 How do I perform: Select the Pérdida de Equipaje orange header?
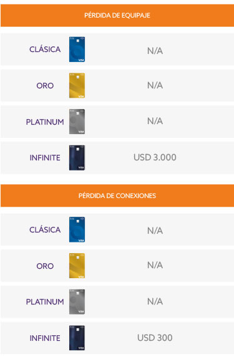point(117,15)
